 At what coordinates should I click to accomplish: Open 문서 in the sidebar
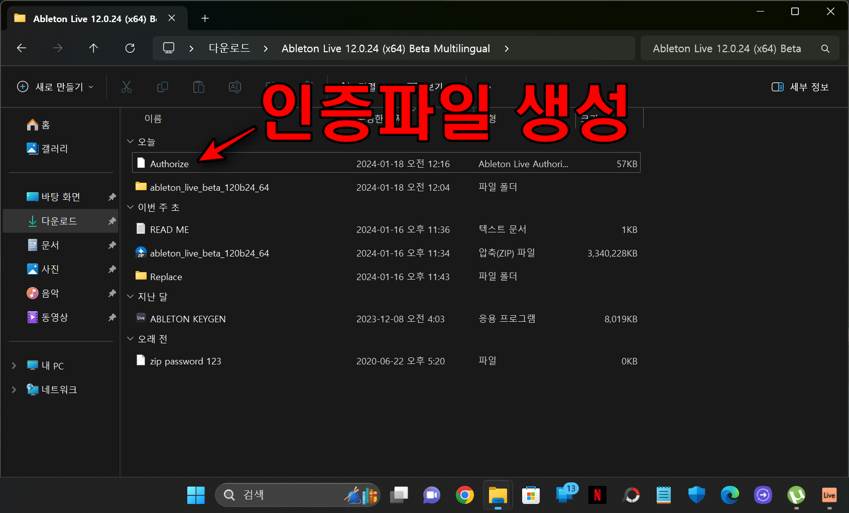click(43, 245)
